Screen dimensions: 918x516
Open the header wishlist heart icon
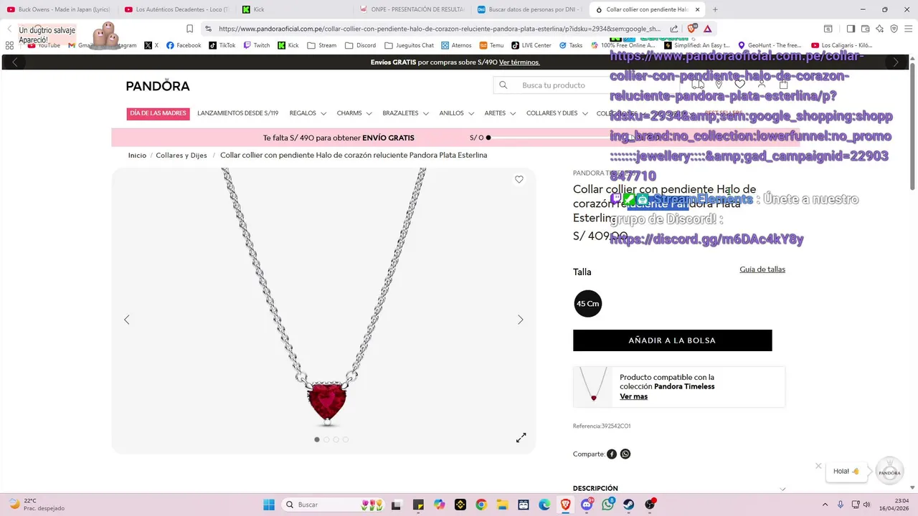[x=740, y=85]
